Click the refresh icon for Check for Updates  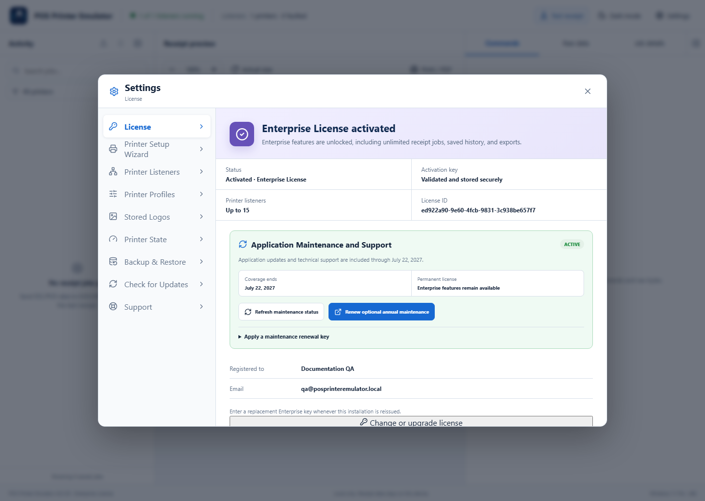[113, 284]
